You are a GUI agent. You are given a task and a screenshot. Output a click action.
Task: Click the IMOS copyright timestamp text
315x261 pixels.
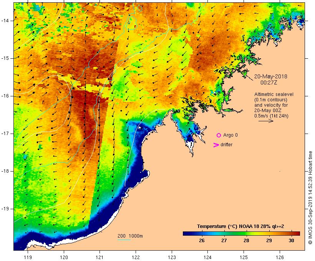310,198
